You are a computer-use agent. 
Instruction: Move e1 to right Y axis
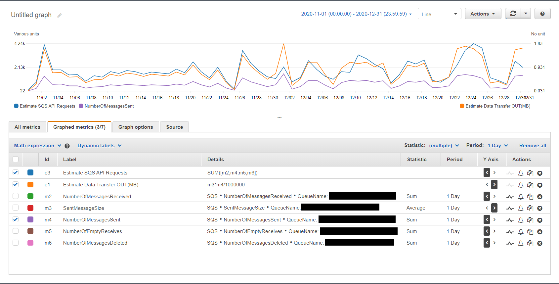point(494,184)
